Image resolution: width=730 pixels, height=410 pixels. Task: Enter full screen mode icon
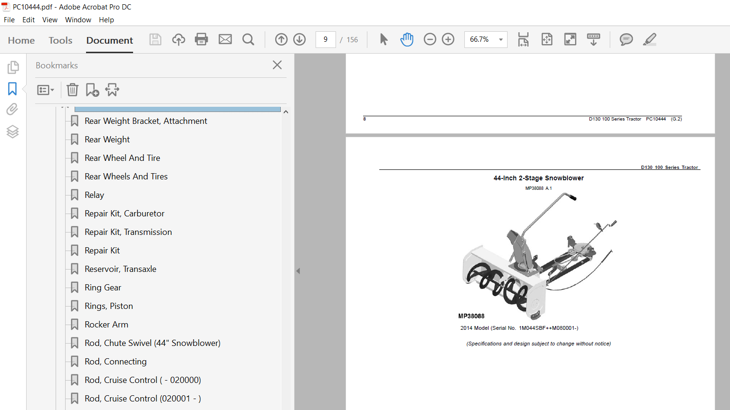tap(570, 39)
